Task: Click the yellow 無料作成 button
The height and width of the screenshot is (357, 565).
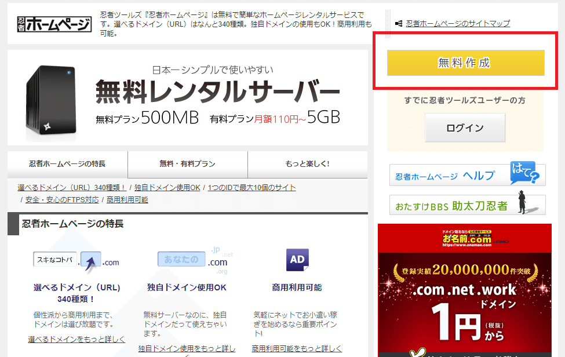Action: (465, 63)
